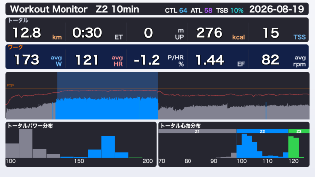Click the Z1 heart rate zone bar
This screenshot has height=177, width=315.
[197, 131]
